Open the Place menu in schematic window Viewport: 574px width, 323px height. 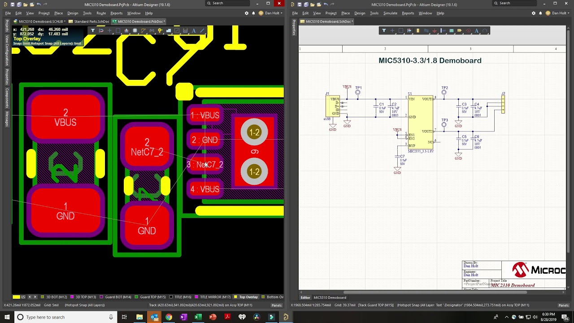[x=345, y=13]
